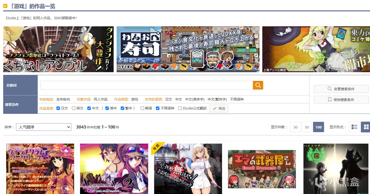
Task: Click the 3043件中的第 1~100件 count text
Action: [x=98, y=127]
